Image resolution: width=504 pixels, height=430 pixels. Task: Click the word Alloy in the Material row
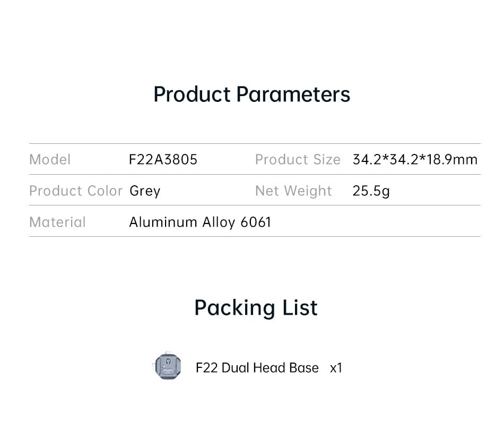coord(219,221)
